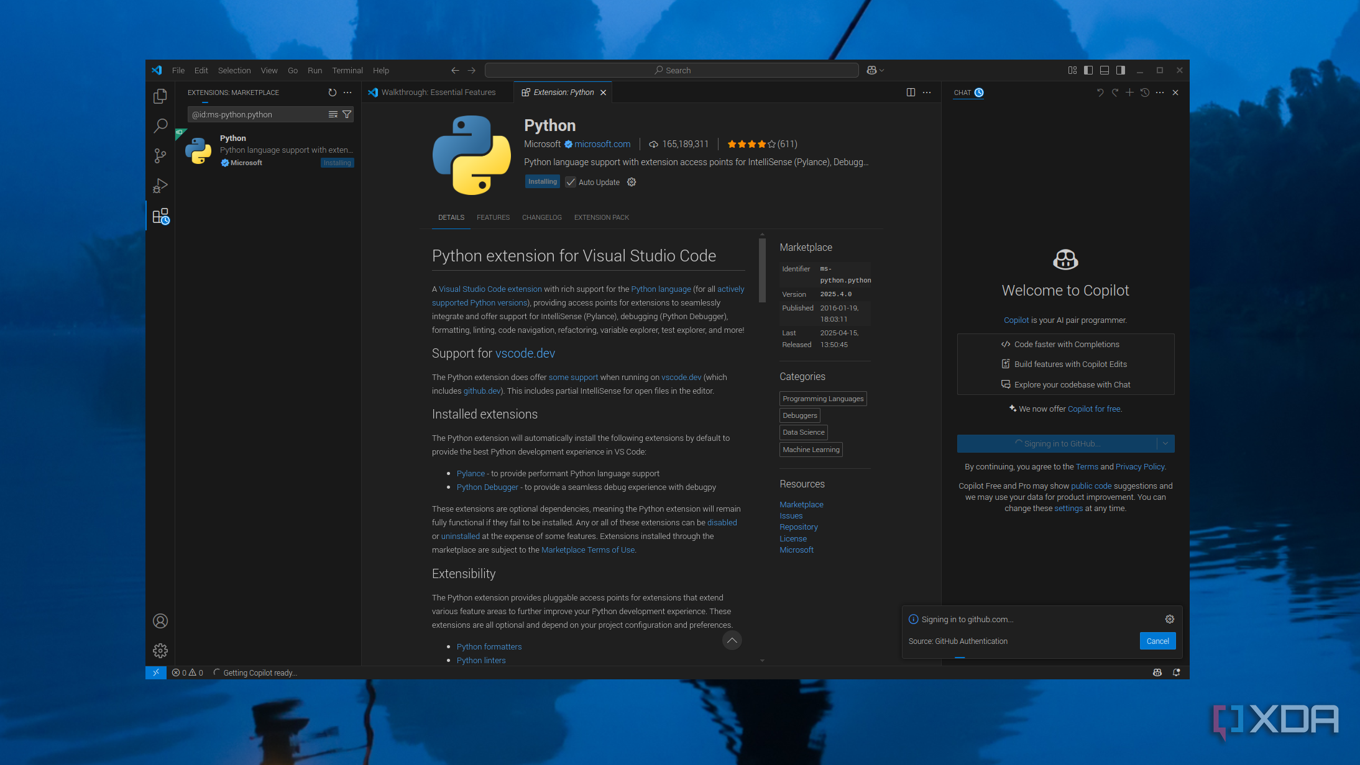This screenshot has width=1360, height=765.
Task: Open editor more actions ellipsis menu
Action: (x=927, y=93)
